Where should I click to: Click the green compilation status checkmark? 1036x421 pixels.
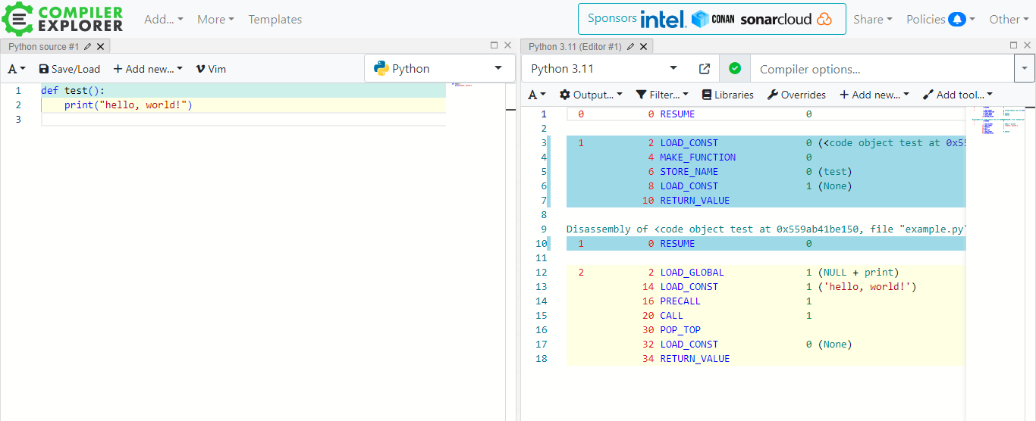pyautogui.click(x=734, y=69)
